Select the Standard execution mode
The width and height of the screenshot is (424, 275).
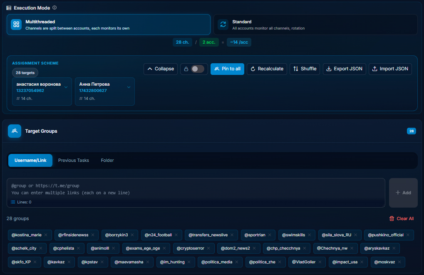(x=315, y=25)
